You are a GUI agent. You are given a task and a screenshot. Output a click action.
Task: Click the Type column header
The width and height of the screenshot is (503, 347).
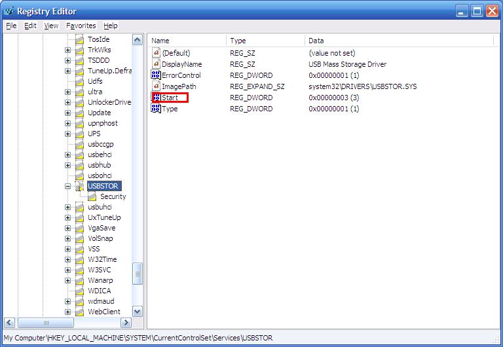pos(266,41)
